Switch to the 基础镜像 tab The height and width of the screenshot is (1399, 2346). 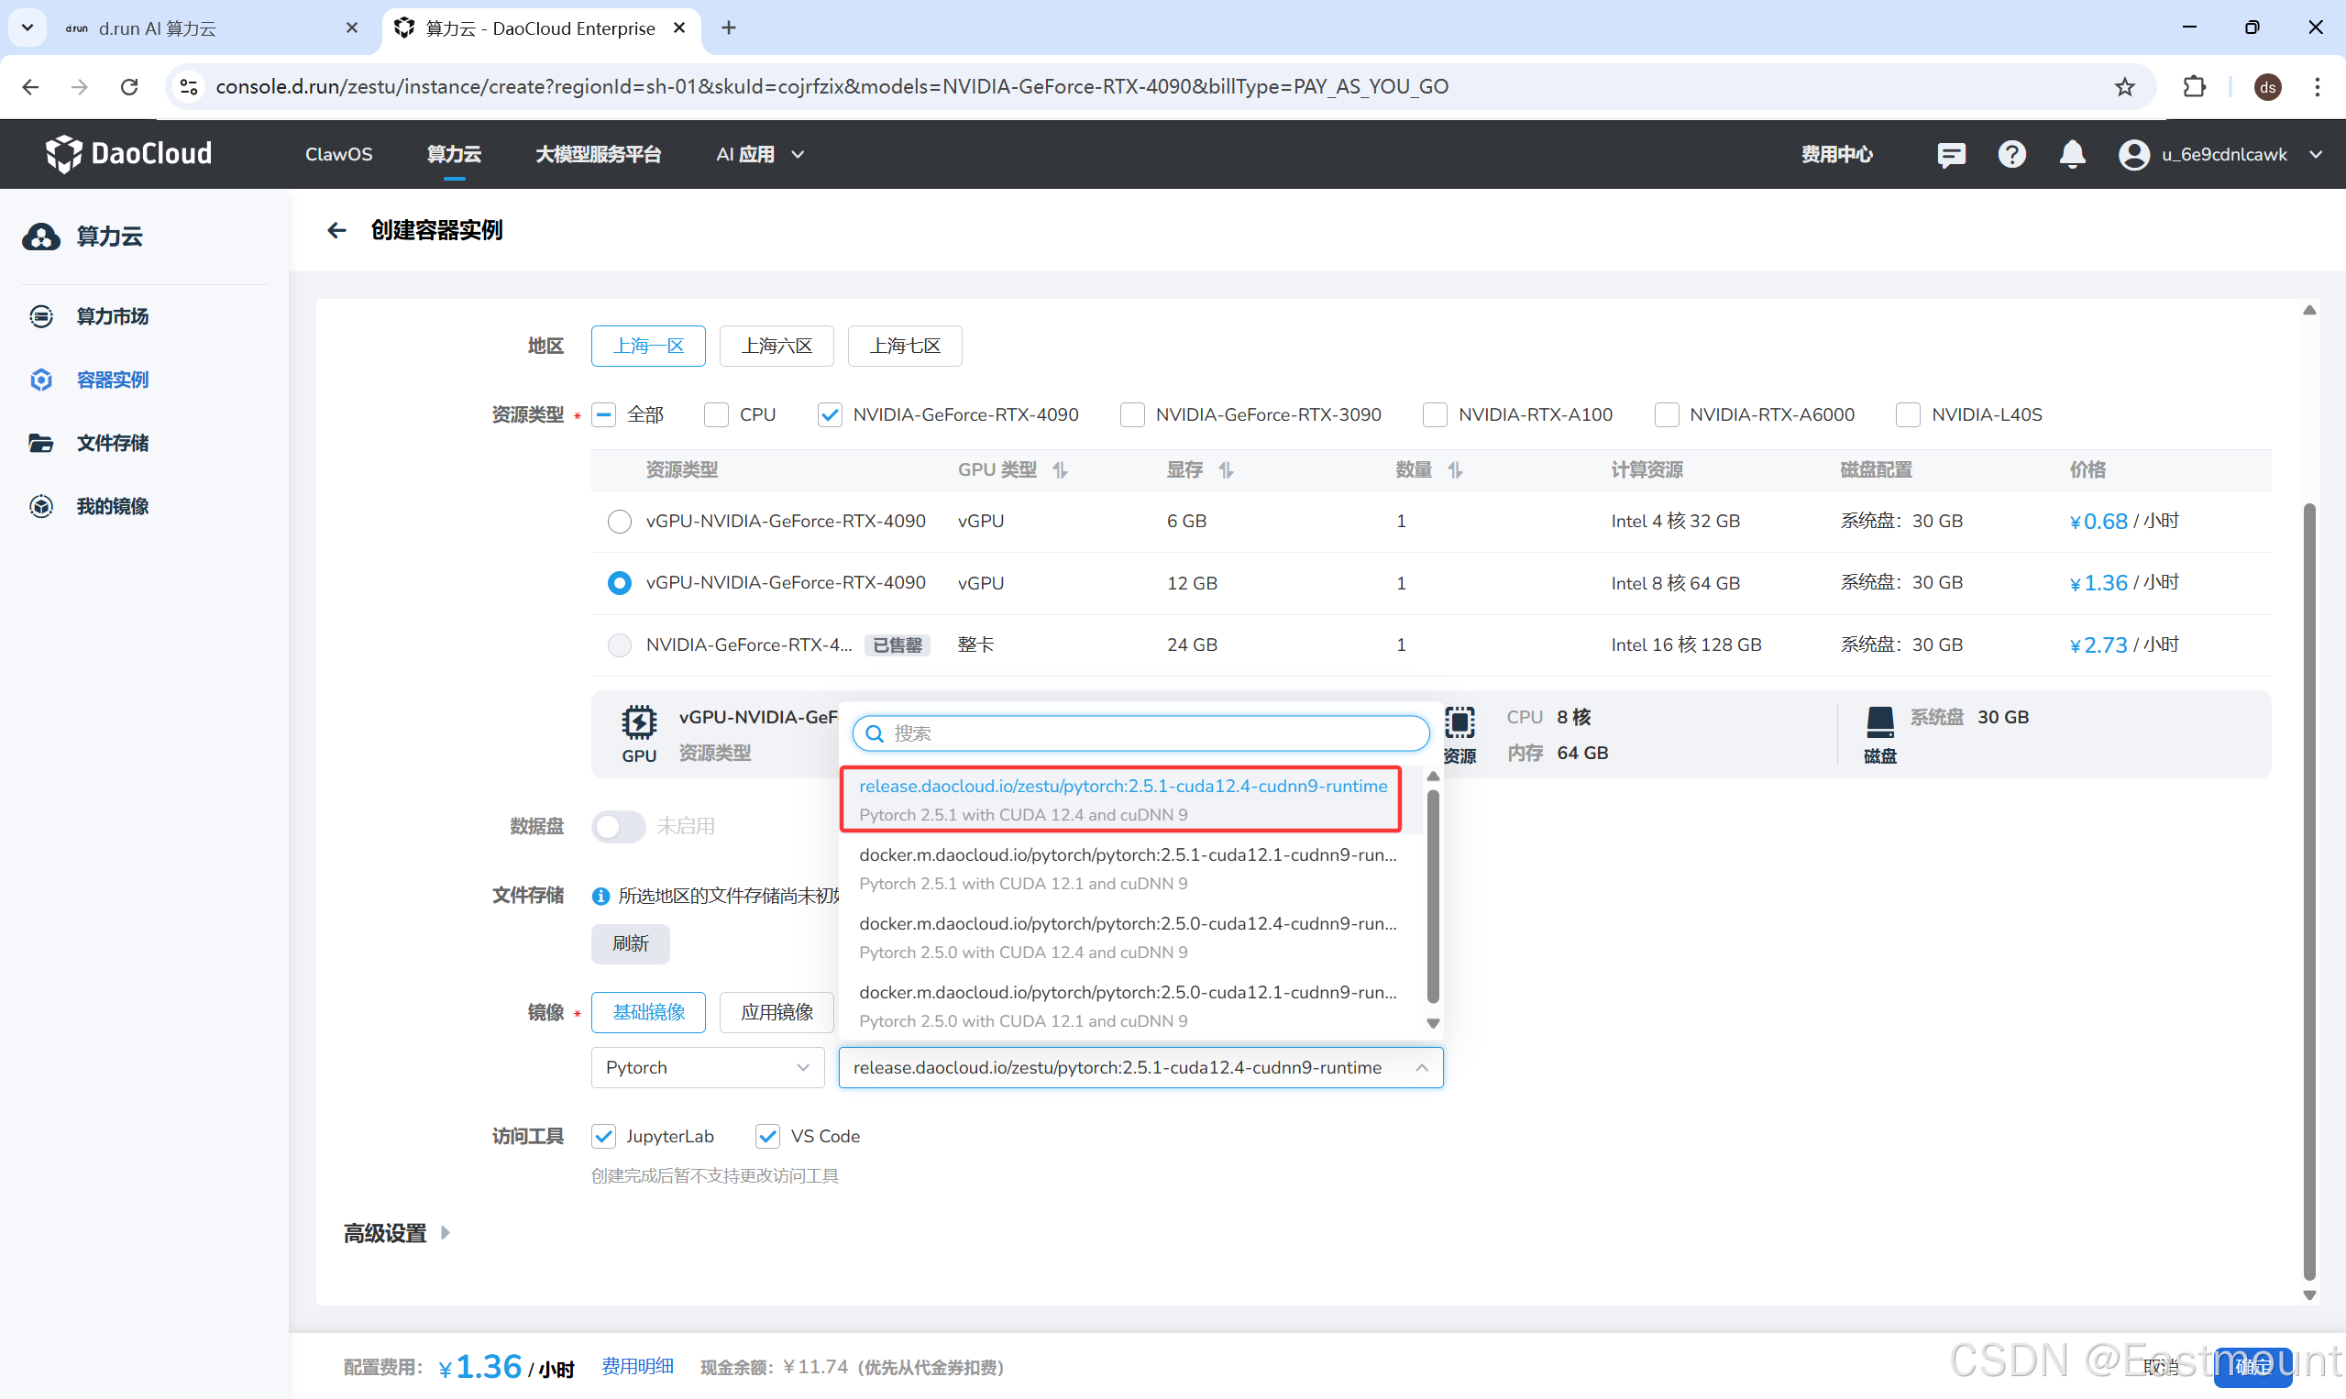[x=648, y=1011]
